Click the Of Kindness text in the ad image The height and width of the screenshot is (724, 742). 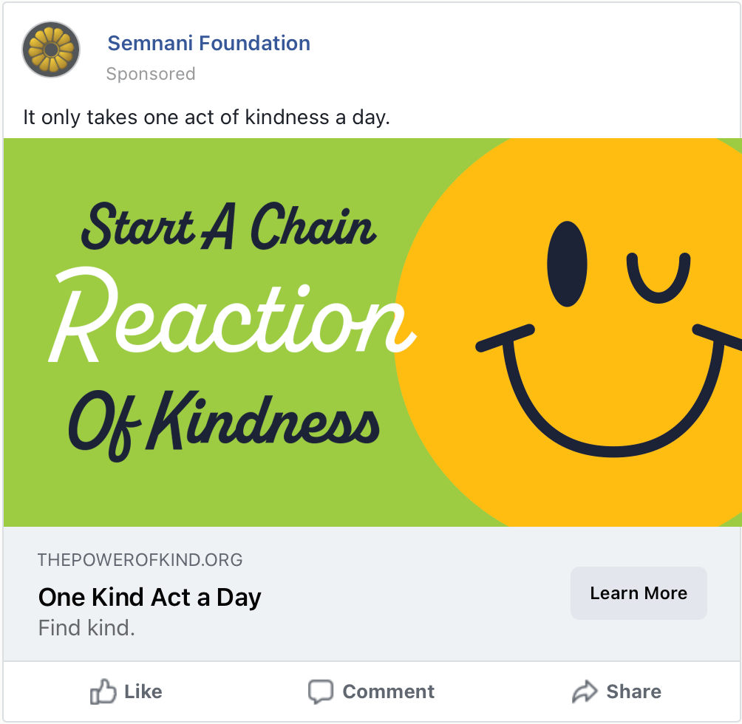(224, 423)
